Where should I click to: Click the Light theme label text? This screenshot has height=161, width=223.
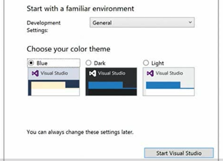[x=158, y=63]
